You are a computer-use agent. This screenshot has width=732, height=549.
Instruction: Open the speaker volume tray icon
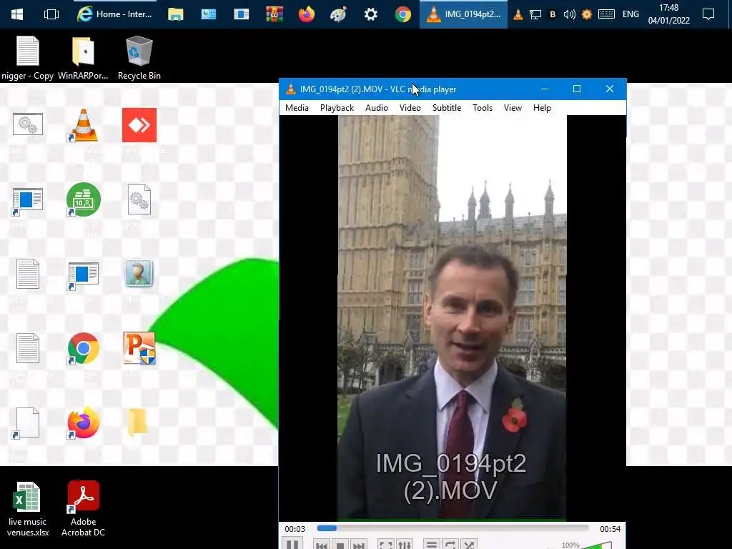[x=569, y=14]
